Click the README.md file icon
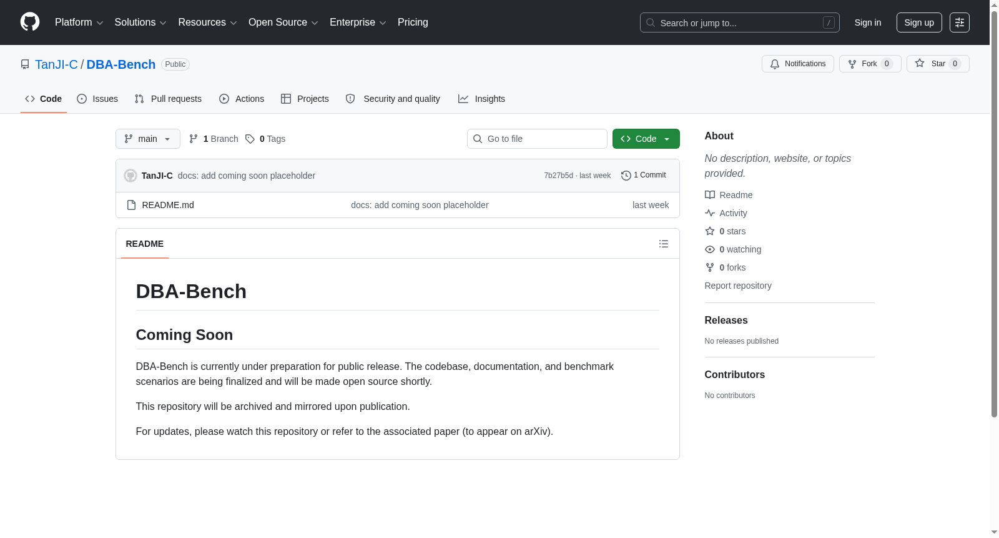The height and width of the screenshot is (538, 999). pyautogui.click(x=131, y=205)
